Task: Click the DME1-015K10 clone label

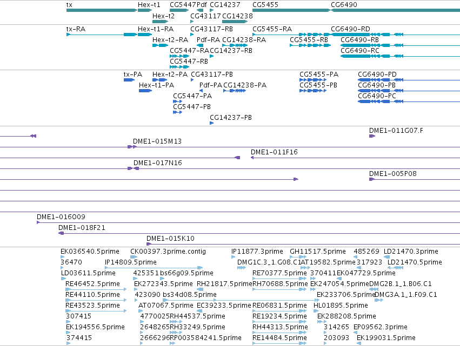Action: [x=170, y=239]
